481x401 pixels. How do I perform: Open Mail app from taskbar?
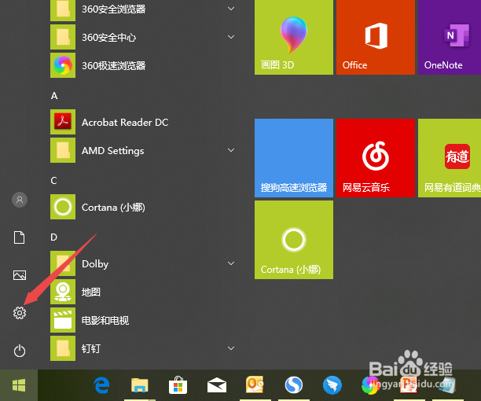coord(217,385)
